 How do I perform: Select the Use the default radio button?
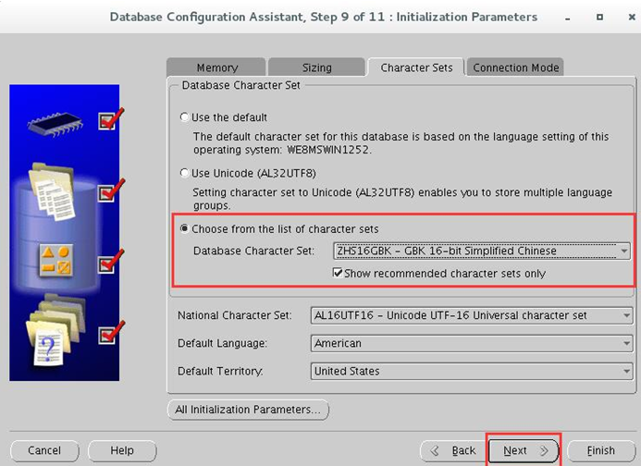click(x=184, y=117)
